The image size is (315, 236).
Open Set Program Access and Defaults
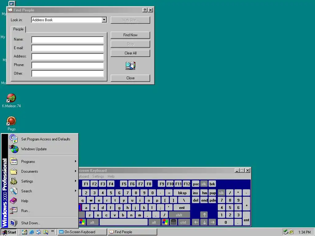pyautogui.click(x=43, y=139)
